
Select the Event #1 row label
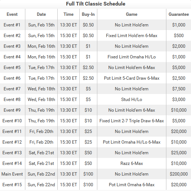click(x=12, y=25)
